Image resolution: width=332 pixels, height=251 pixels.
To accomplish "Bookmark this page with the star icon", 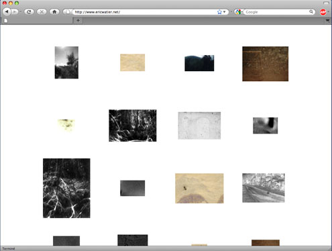I will coord(219,12).
